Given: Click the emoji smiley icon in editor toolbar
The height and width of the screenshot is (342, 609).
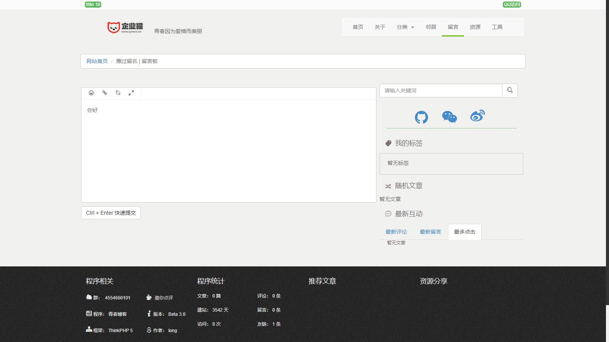Looking at the screenshot, I should pos(91,93).
